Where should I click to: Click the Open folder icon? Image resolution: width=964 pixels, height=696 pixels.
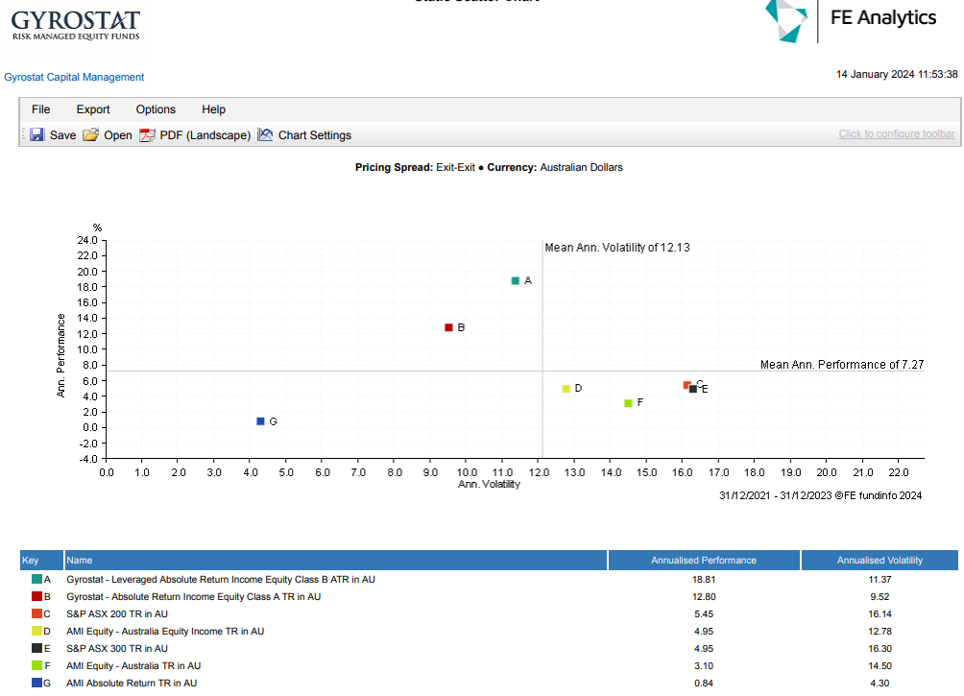(x=90, y=134)
